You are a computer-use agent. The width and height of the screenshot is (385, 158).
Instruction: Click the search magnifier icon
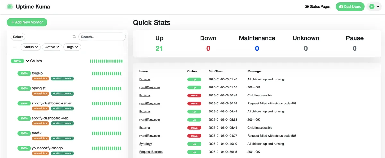tap(74, 37)
